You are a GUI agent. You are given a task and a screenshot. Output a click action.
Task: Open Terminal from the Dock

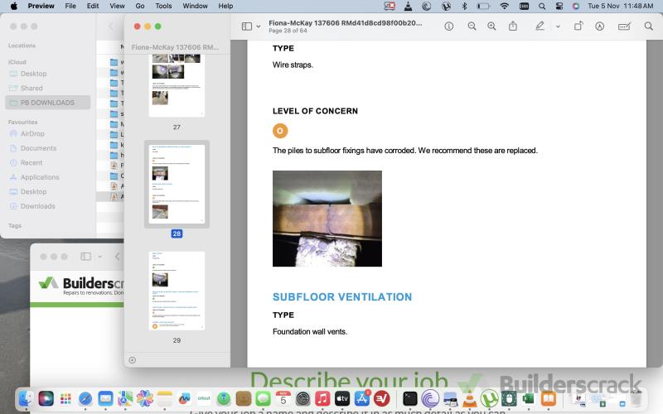coord(409,398)
